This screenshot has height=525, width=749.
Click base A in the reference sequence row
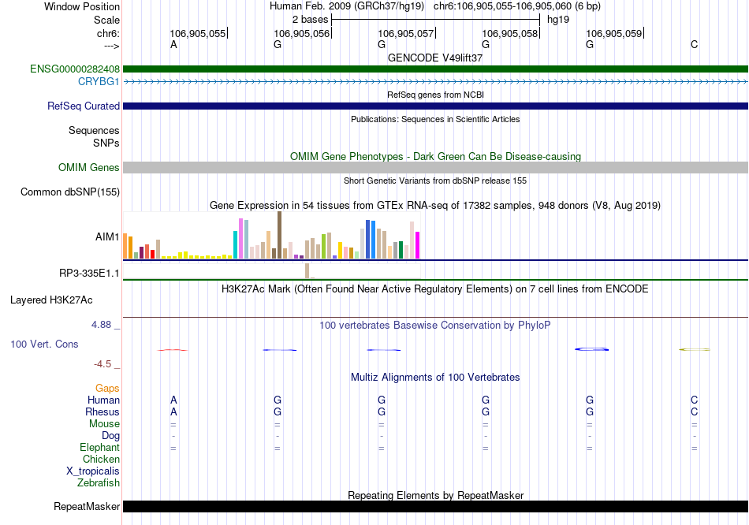point(174,45)
